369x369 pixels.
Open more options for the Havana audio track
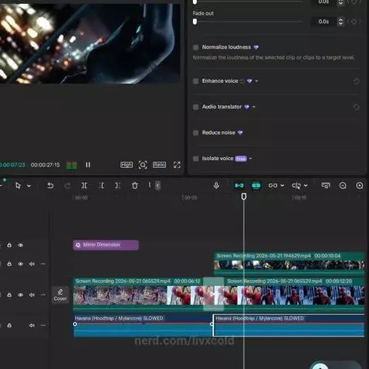tap(42, 326)
